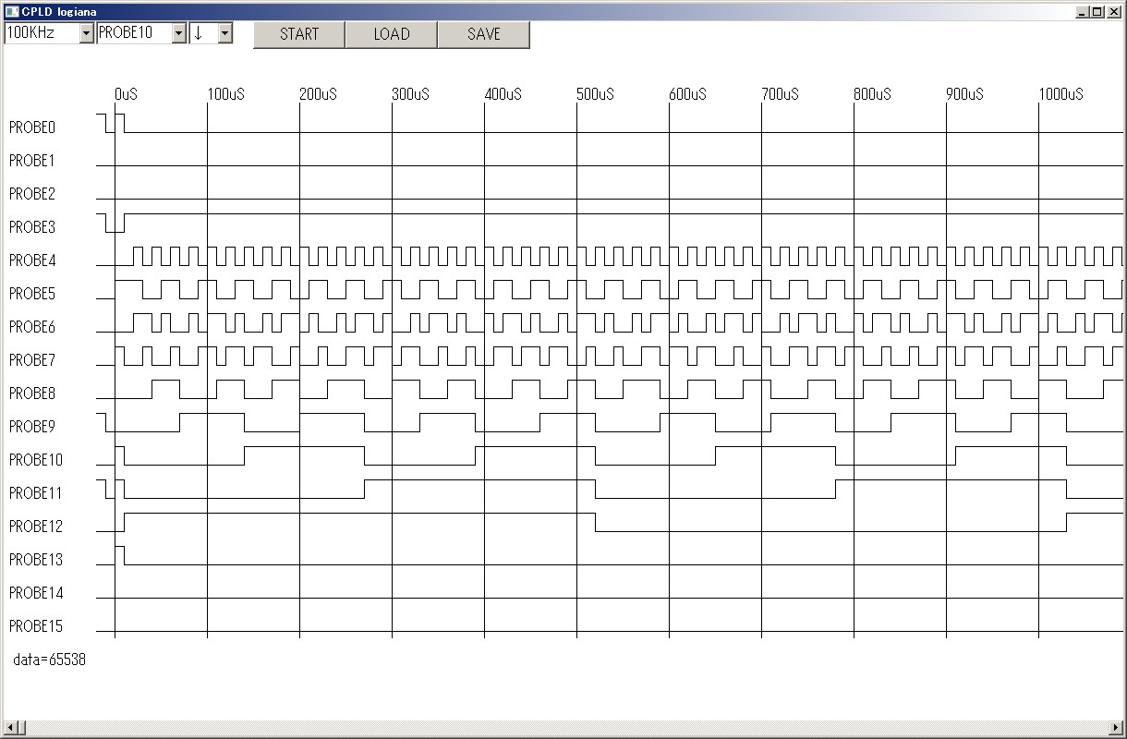This screenshot has height=739, width=1127.
Task: Click the 500uS time marker
Action: tap(596, 94)
